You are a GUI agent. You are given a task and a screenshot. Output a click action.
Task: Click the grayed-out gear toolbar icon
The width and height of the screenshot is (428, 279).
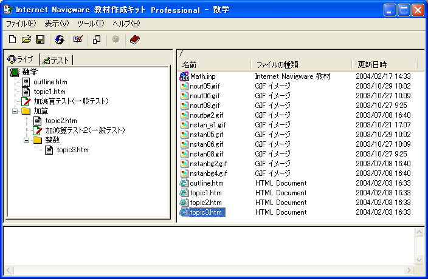116,39
